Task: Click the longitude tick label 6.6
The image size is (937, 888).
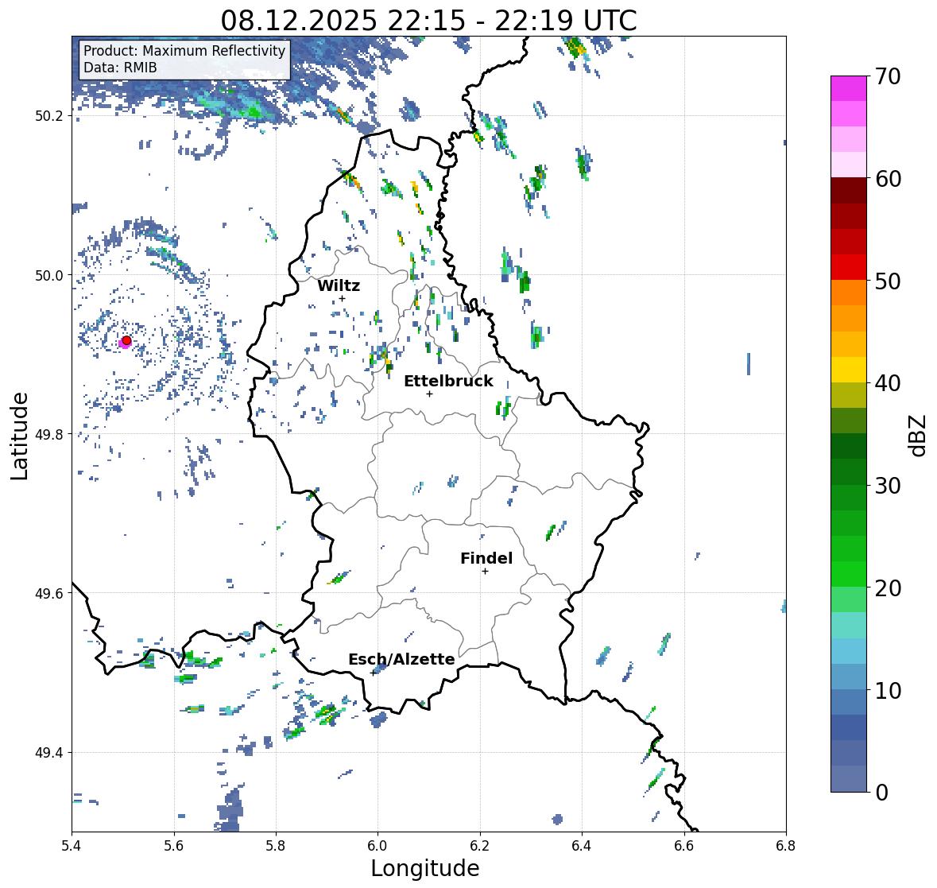Action: 684,846
